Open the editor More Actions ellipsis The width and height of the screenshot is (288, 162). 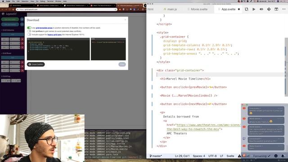pos(284,9)
